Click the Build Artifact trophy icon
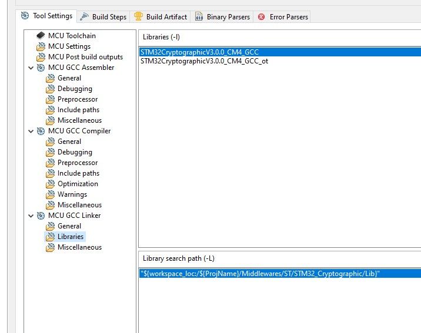Image resolution: width=421 pixels, height=333 pixels. coord(138,16)
